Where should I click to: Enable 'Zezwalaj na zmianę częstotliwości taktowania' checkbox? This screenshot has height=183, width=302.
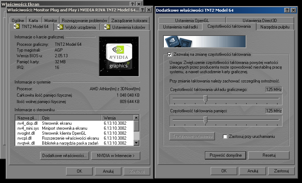click(169, 54)
